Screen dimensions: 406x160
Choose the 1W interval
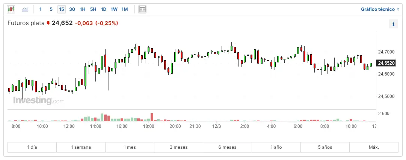pos(114,9)
